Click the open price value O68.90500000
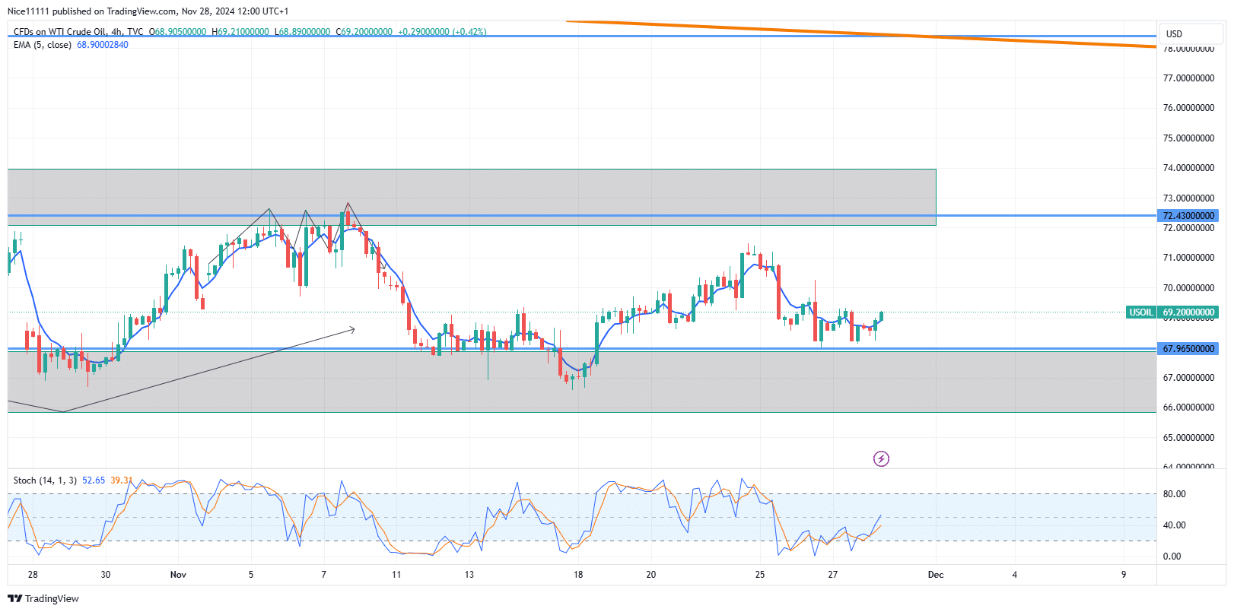The width and height of the screenshot is (1234, 612). pos(178,32)
